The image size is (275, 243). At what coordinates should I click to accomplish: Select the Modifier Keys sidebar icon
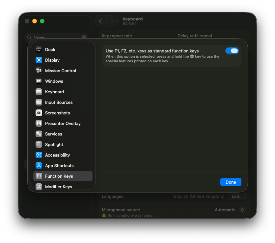coord(39,187)
